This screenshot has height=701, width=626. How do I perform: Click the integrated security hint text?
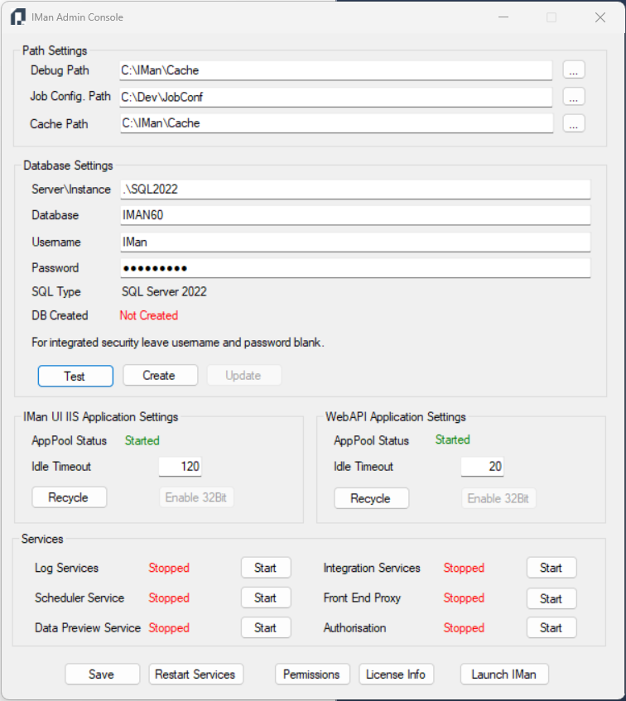tap(178, 343)
